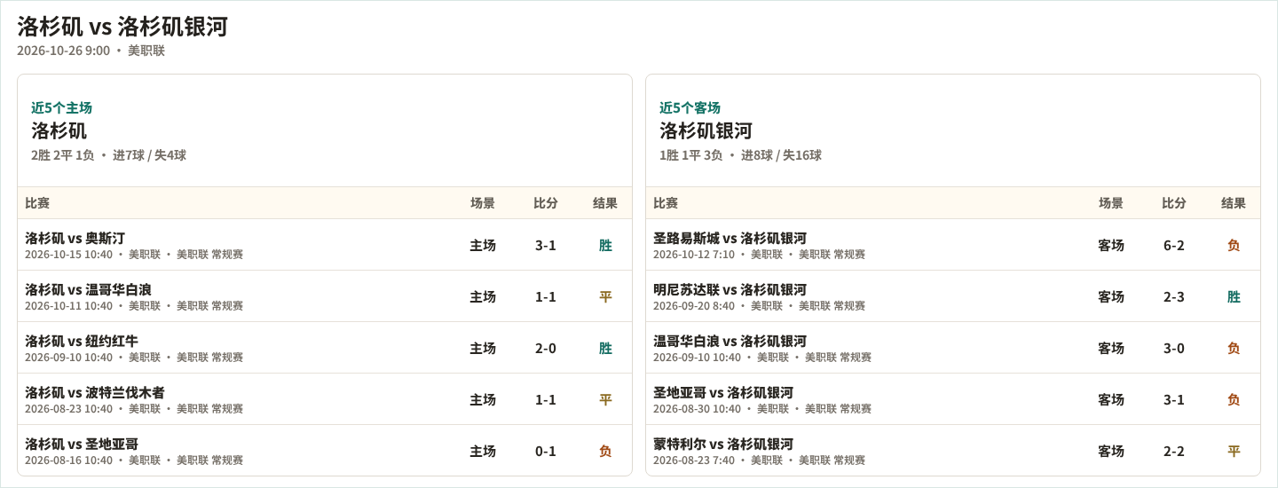Open 圣地亚哥 vs 洛杉矶银河 match
Screen dimensions: 1278x488
(953, 399)
